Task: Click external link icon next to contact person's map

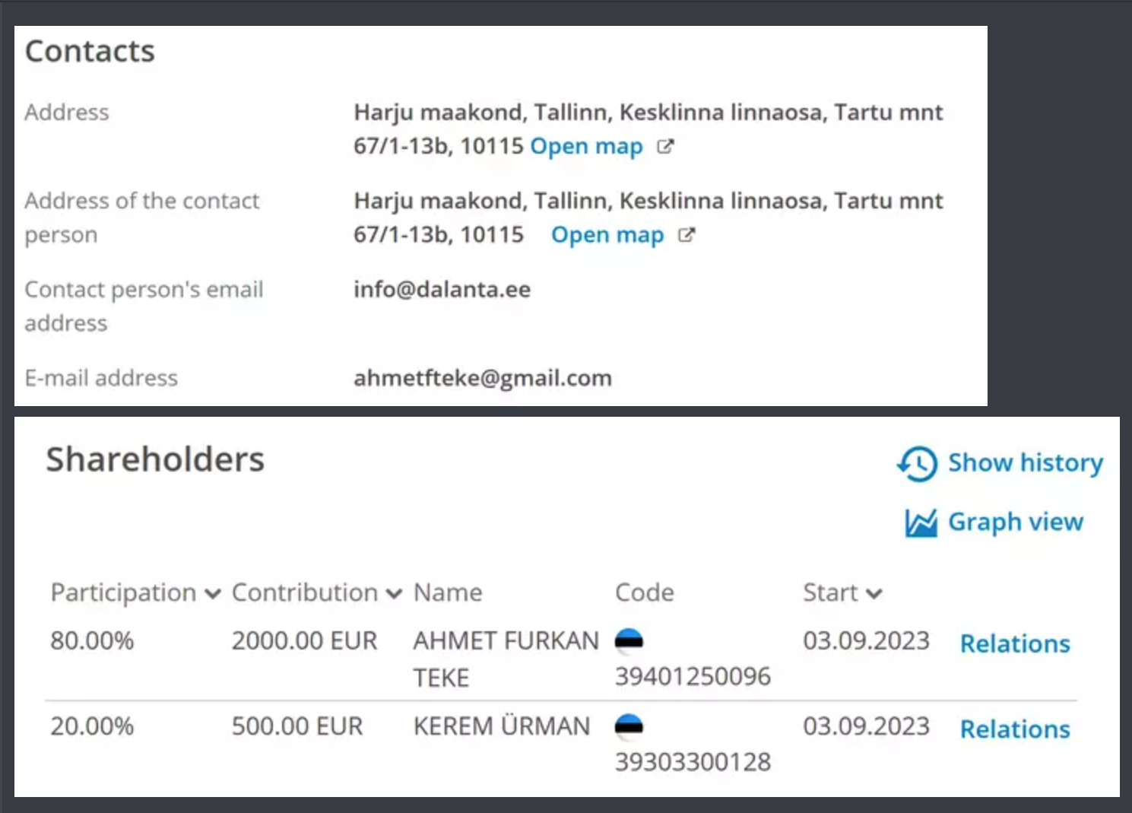Action: [x=686, y=235]
